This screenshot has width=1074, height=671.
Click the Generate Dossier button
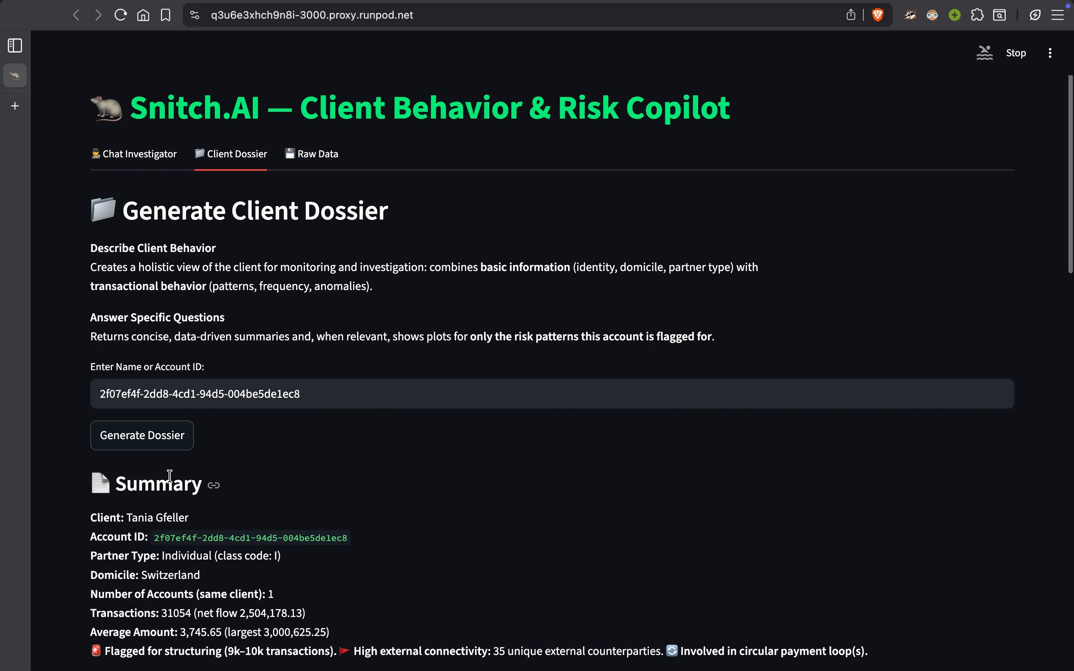(142, 435)
